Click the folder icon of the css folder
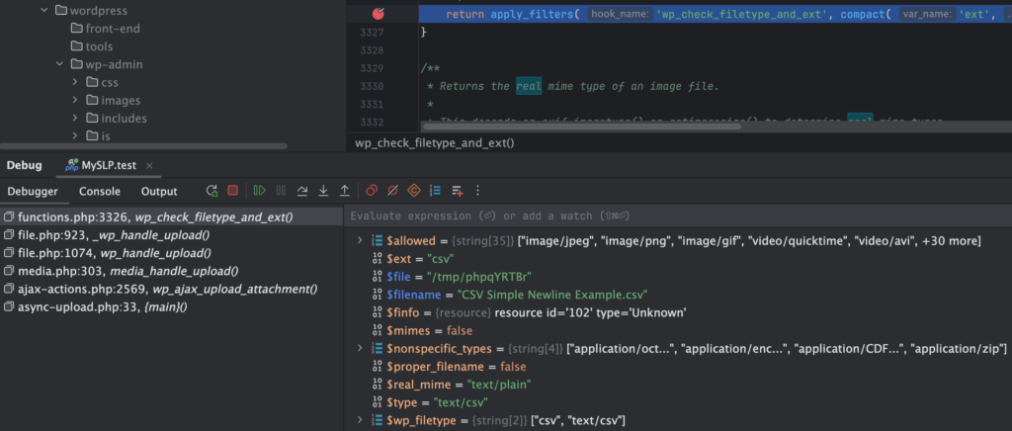 pyautogui.click(x=92, y=83)
